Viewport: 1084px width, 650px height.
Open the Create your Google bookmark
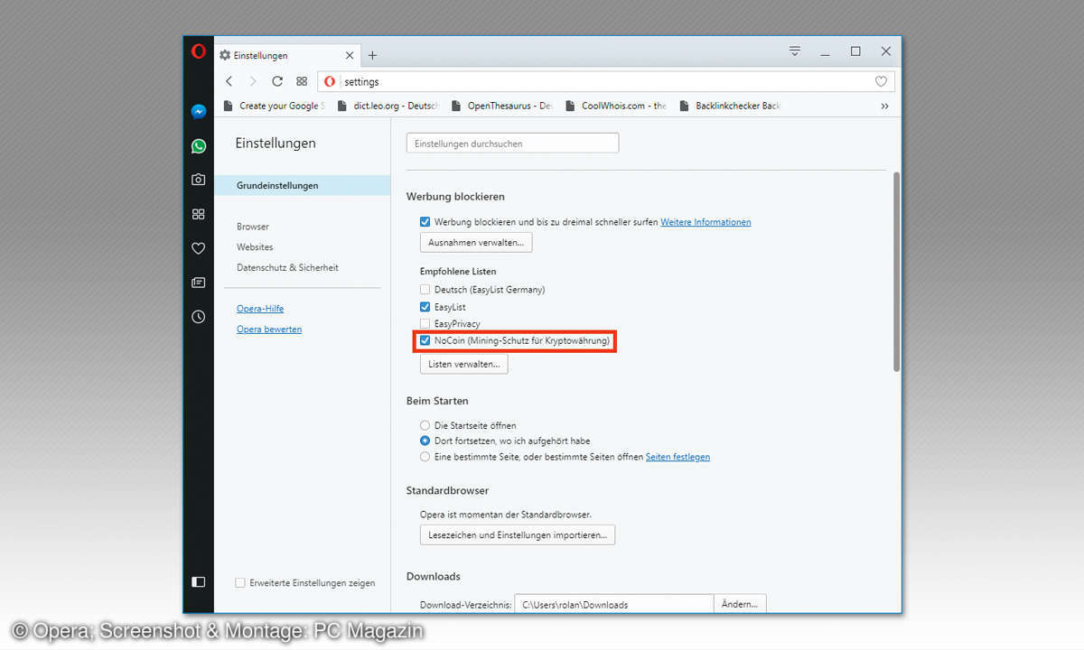pyautogui.click(x=274, y=106)
